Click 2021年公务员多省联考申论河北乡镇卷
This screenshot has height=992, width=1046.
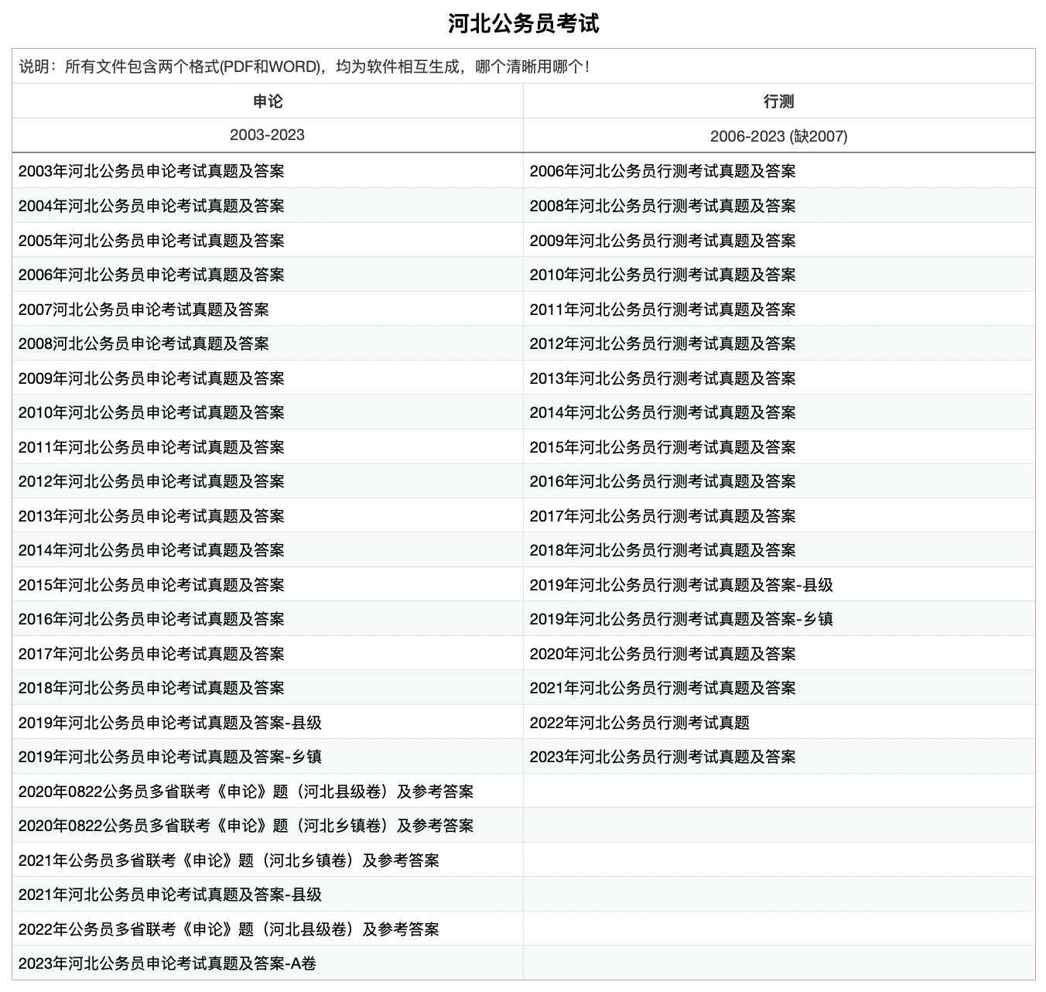(228, 860)
